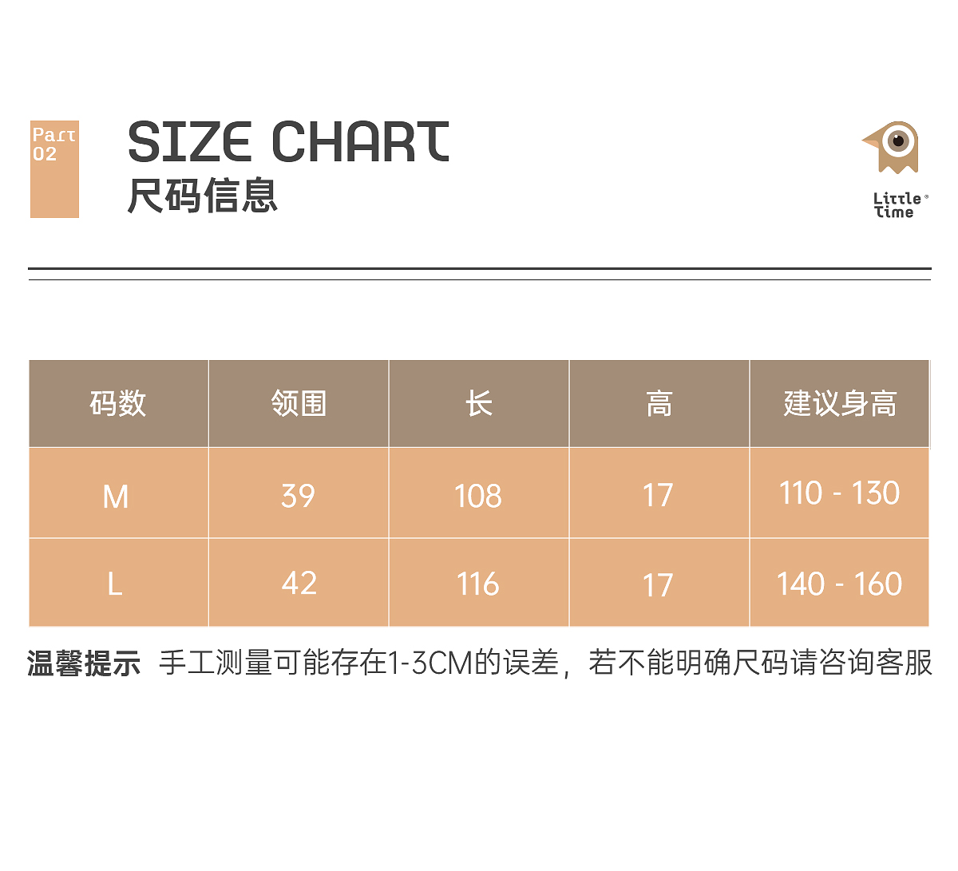Click the 140 - 160 height range cell
Viewport: 958px width, 871px height.
(839, 584)
